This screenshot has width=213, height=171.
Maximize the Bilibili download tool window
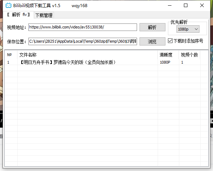(186, 5)
